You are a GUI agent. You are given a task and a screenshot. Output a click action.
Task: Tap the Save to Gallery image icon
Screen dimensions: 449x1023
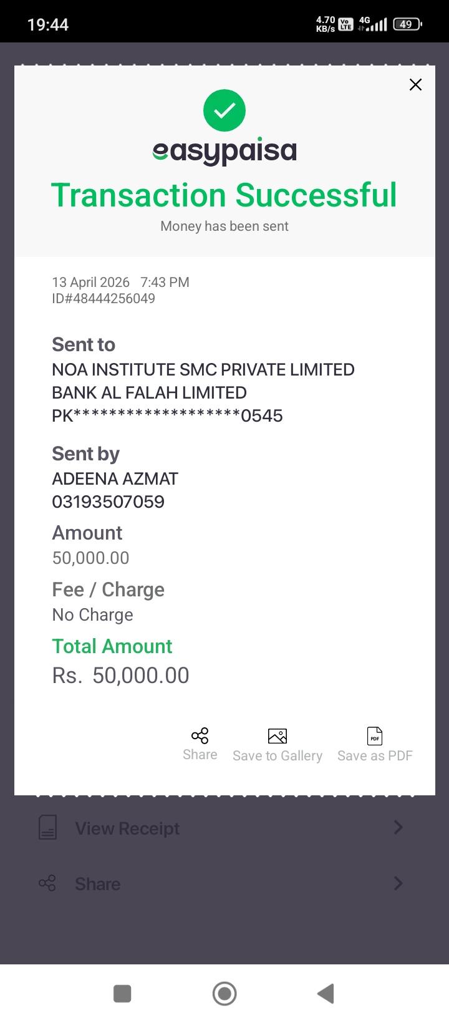pyautogui.click(x=278, y=736)
